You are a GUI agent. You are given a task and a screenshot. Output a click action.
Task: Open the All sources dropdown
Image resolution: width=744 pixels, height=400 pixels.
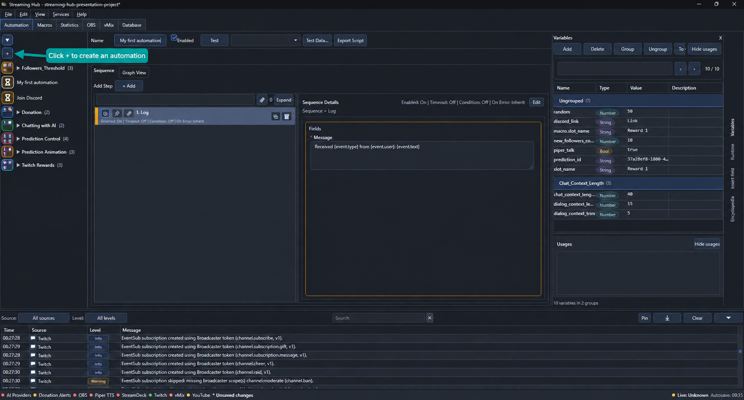pyautogui.click(x=44, y=318)
